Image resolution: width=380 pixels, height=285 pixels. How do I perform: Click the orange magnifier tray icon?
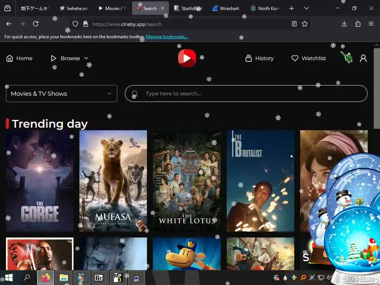click(x=303, y=278)
